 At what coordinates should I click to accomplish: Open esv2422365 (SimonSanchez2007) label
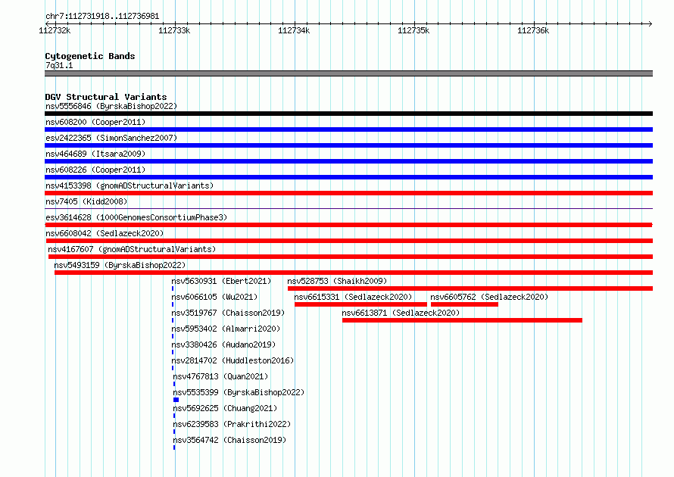pos(111,138)
